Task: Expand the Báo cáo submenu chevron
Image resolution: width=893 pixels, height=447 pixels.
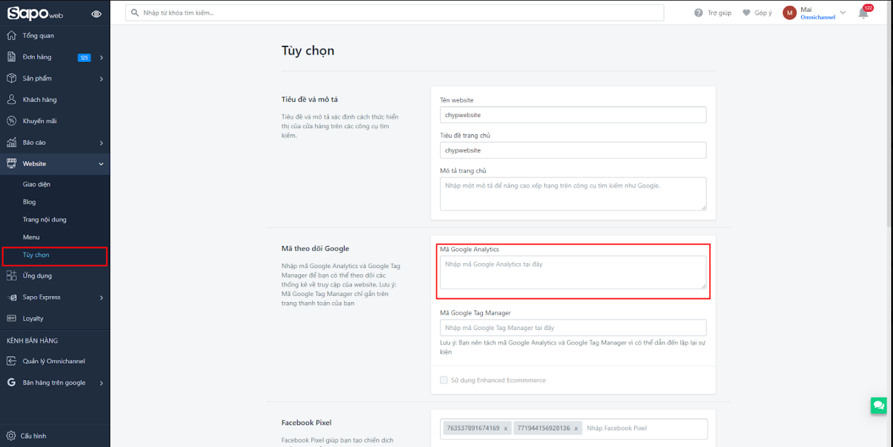Action: tap(101, 143)
